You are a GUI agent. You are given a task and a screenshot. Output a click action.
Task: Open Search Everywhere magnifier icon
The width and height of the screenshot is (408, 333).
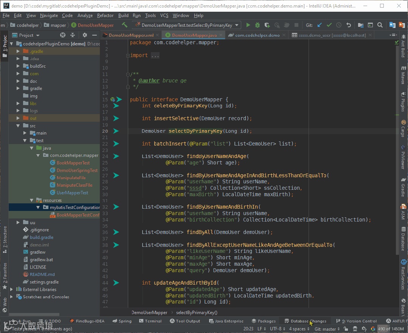pos(380,25)
